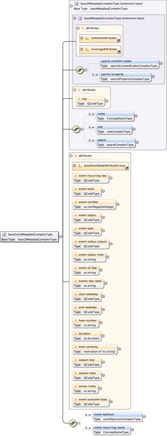Viewport: 167px width, 436px height.
Task: Click the commonAttributes reference arrow icon
Action: pos(118,40)
